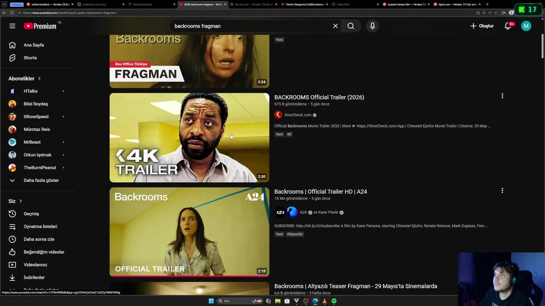
Task: Open Microsoft Store from taskbar
Action: click(x=287, y=301)
